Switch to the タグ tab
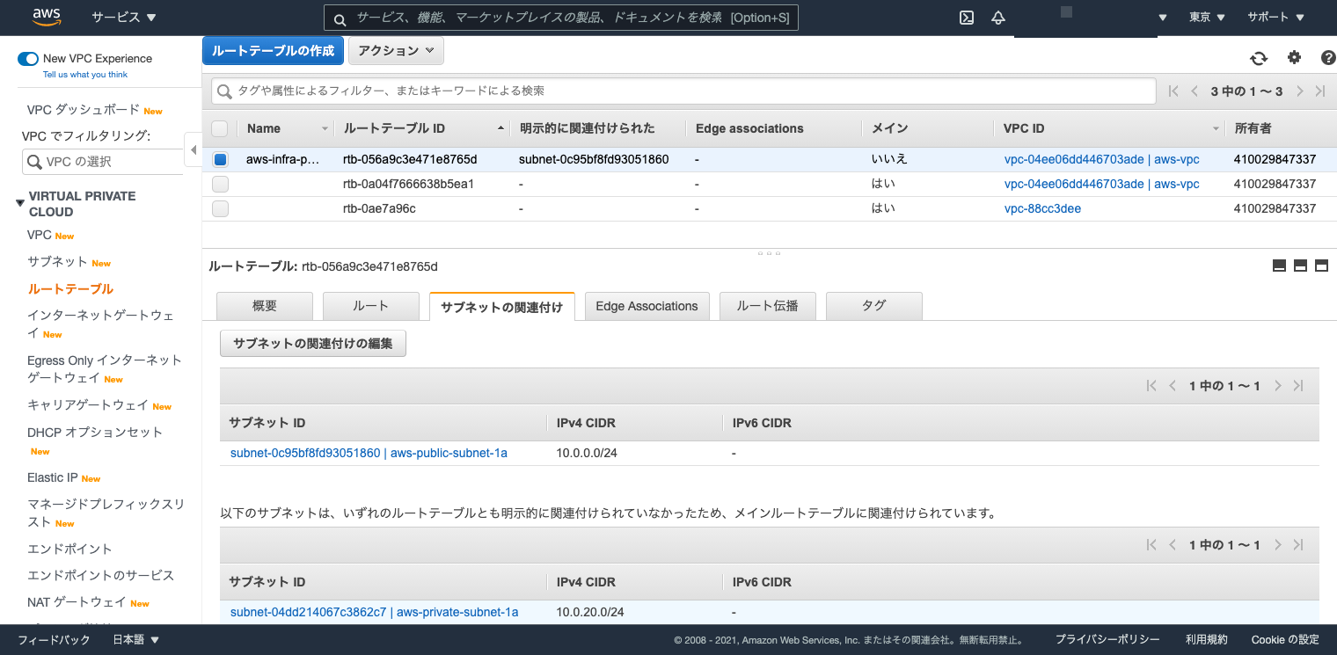Screen dimensions: 1337x655 [874, 306]
